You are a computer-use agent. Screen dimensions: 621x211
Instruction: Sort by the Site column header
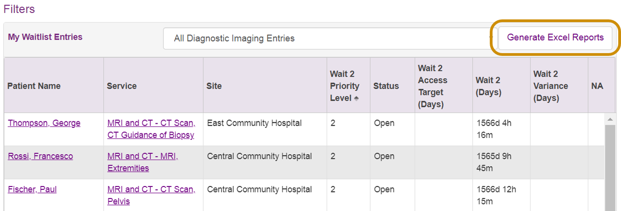pyautogui.click(x=214, y=86)
